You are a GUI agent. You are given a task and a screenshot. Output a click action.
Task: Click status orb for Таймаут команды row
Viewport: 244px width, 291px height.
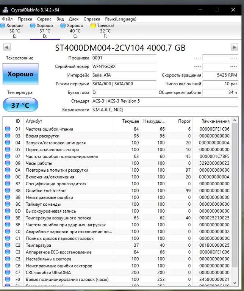pyautogui.click(x=8, y=204)
